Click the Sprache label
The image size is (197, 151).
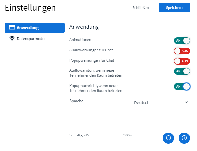(x=76, y=101)
